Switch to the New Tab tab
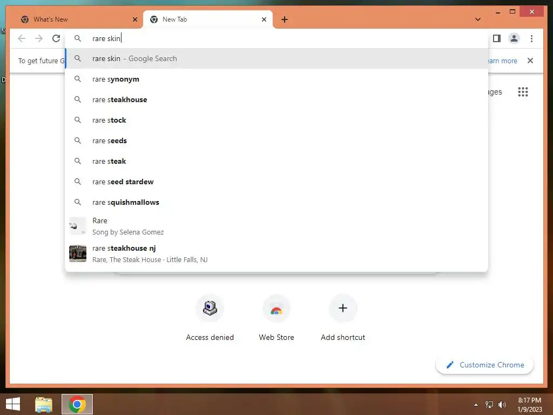Viewport: 553px width, 415px height. pyautogui.click(x=208, y=19)
